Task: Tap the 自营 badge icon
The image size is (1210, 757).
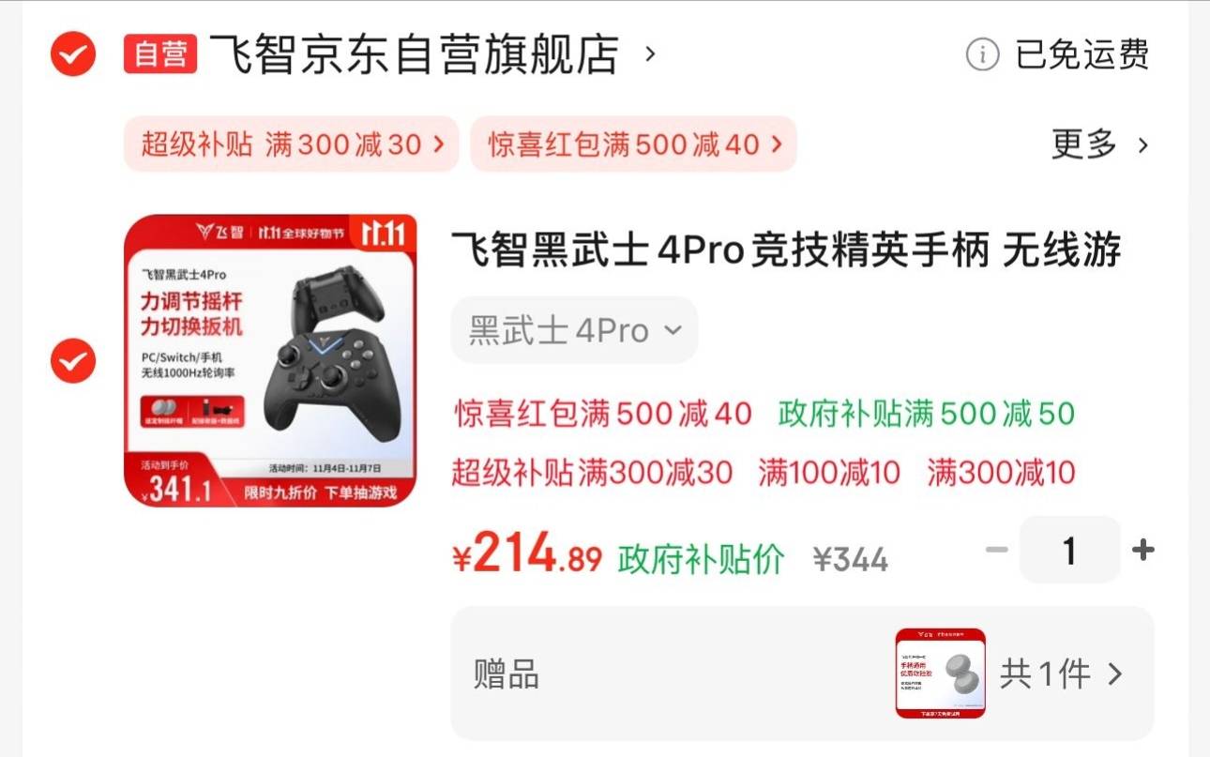Action: [x=160, y=54]
